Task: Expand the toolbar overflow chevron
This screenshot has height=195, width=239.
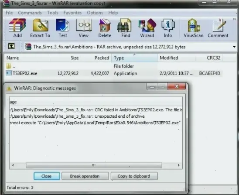Action: coord(234,19)
